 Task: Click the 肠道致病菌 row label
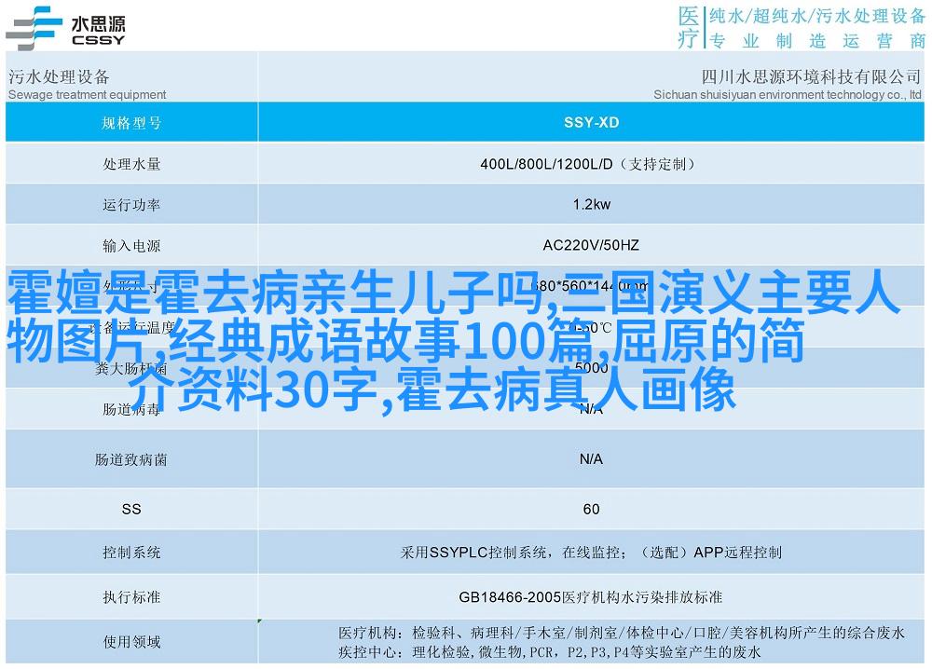pyautogui.click(x=131, y=459)
